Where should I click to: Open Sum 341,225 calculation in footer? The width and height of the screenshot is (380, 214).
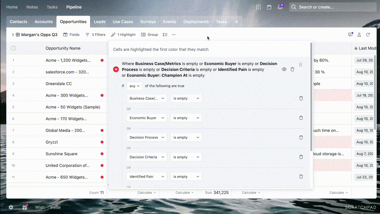click(217, 193)
